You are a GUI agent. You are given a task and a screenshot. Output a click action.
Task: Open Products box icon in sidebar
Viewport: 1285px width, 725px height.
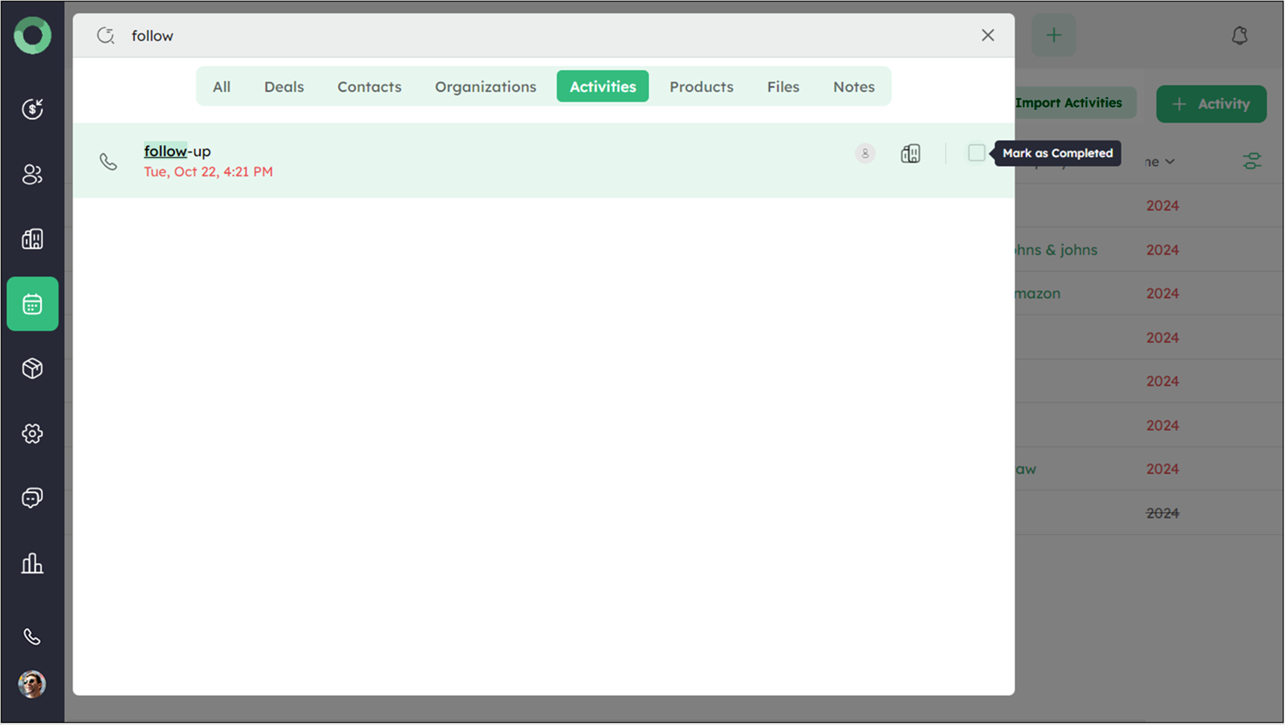click(x=32, y=369)
